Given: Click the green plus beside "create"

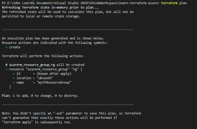Looking at the screenshot, I should [6, 47].
